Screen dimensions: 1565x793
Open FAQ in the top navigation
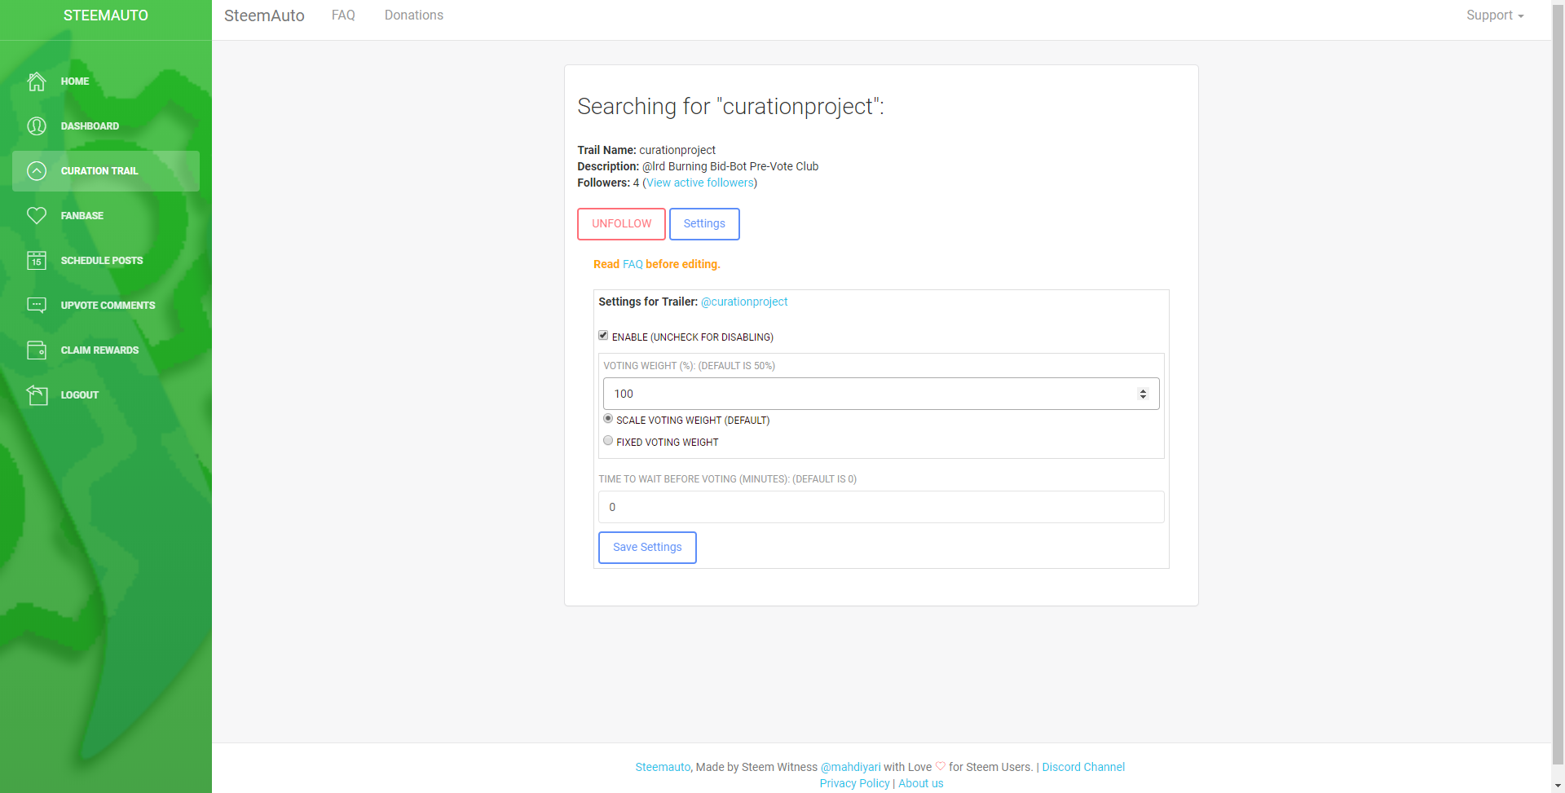pos(343,15)
